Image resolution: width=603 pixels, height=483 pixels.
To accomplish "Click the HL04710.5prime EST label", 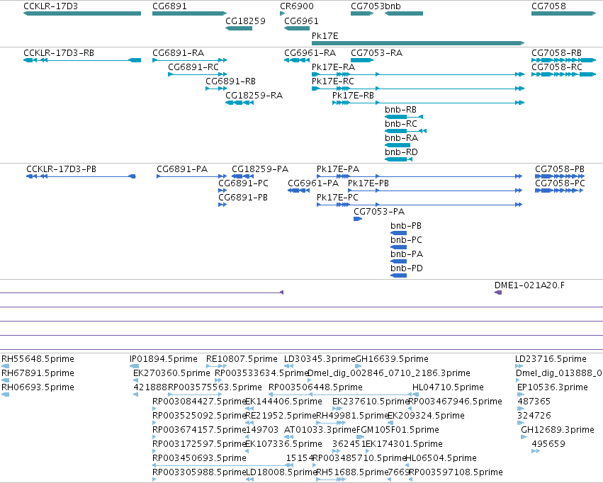I will (448, 387).
